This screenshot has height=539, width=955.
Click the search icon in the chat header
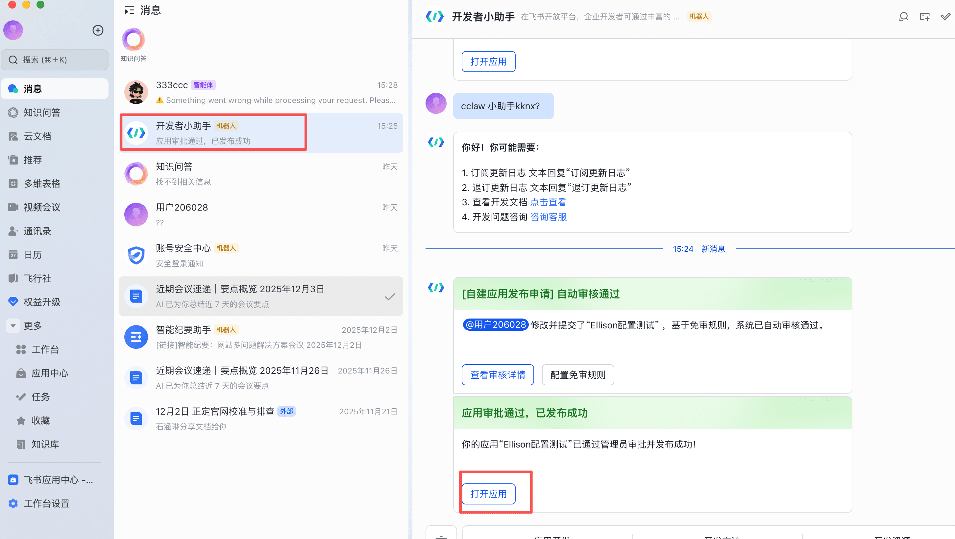click(x=903, y=17)
